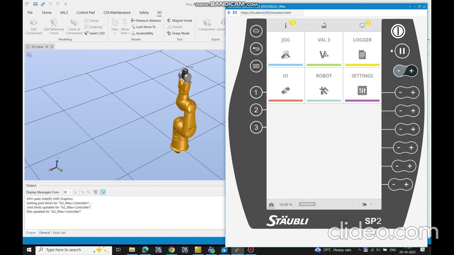Click the emulator reload icon
The image size is (454, 255).
click(228, 13)
